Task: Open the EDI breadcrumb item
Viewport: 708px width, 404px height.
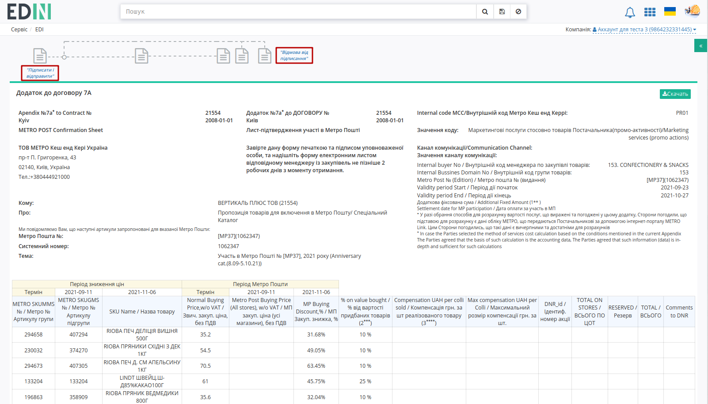Action: pos(39,30)
